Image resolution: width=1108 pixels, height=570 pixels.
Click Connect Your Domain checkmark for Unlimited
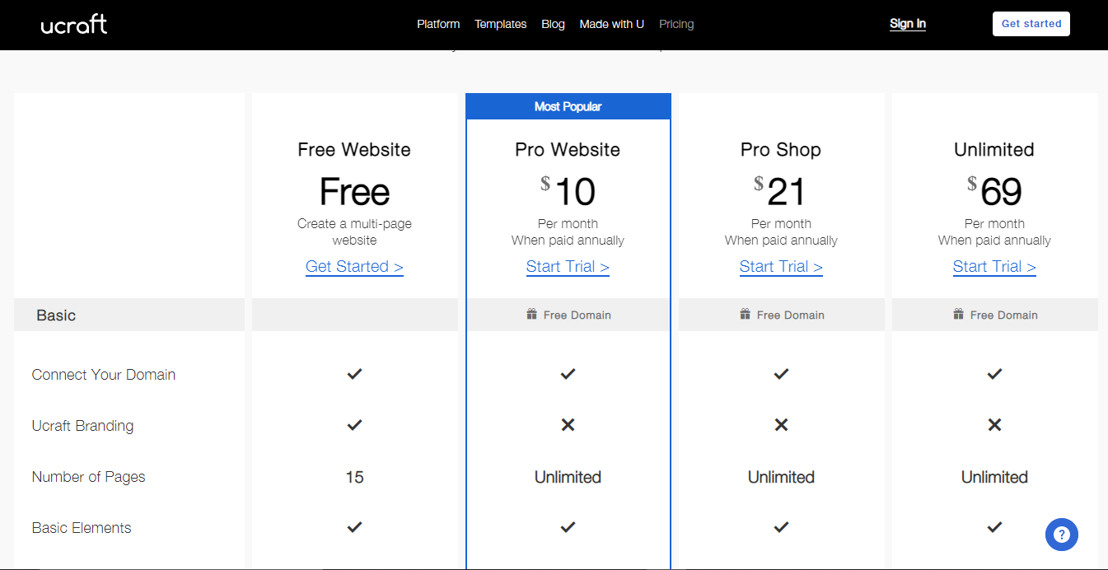click(994, 374)
